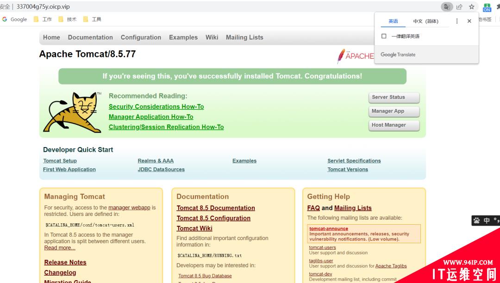
Task: Open the green ON browser extension icon
Action: (x=487, y=7)
